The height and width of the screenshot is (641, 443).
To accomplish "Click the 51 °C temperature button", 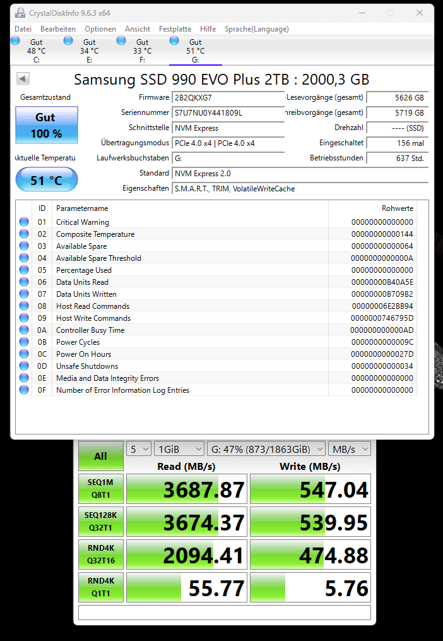I will click(47, 180).
